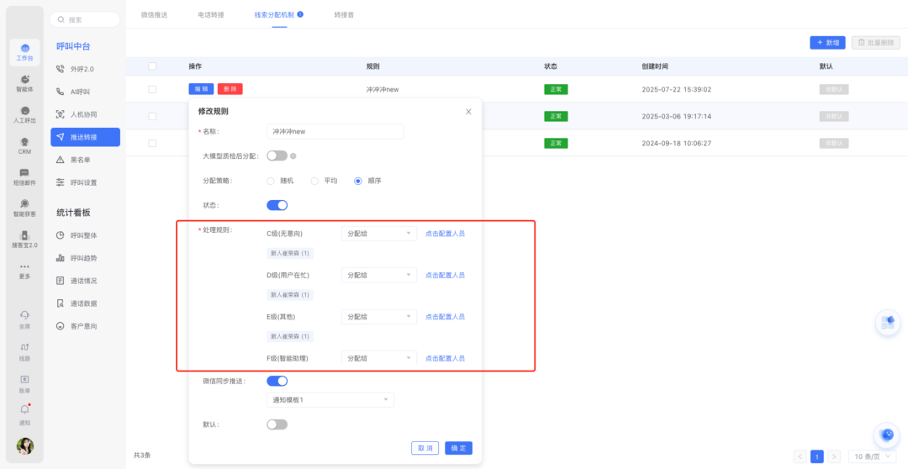The image size is (908, 469).
Task: Click the CRM icon in left sidebar
Action: [24, 146]
